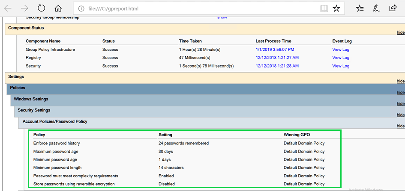Hide the Account Policies/Password Policy section

[400, 126]
